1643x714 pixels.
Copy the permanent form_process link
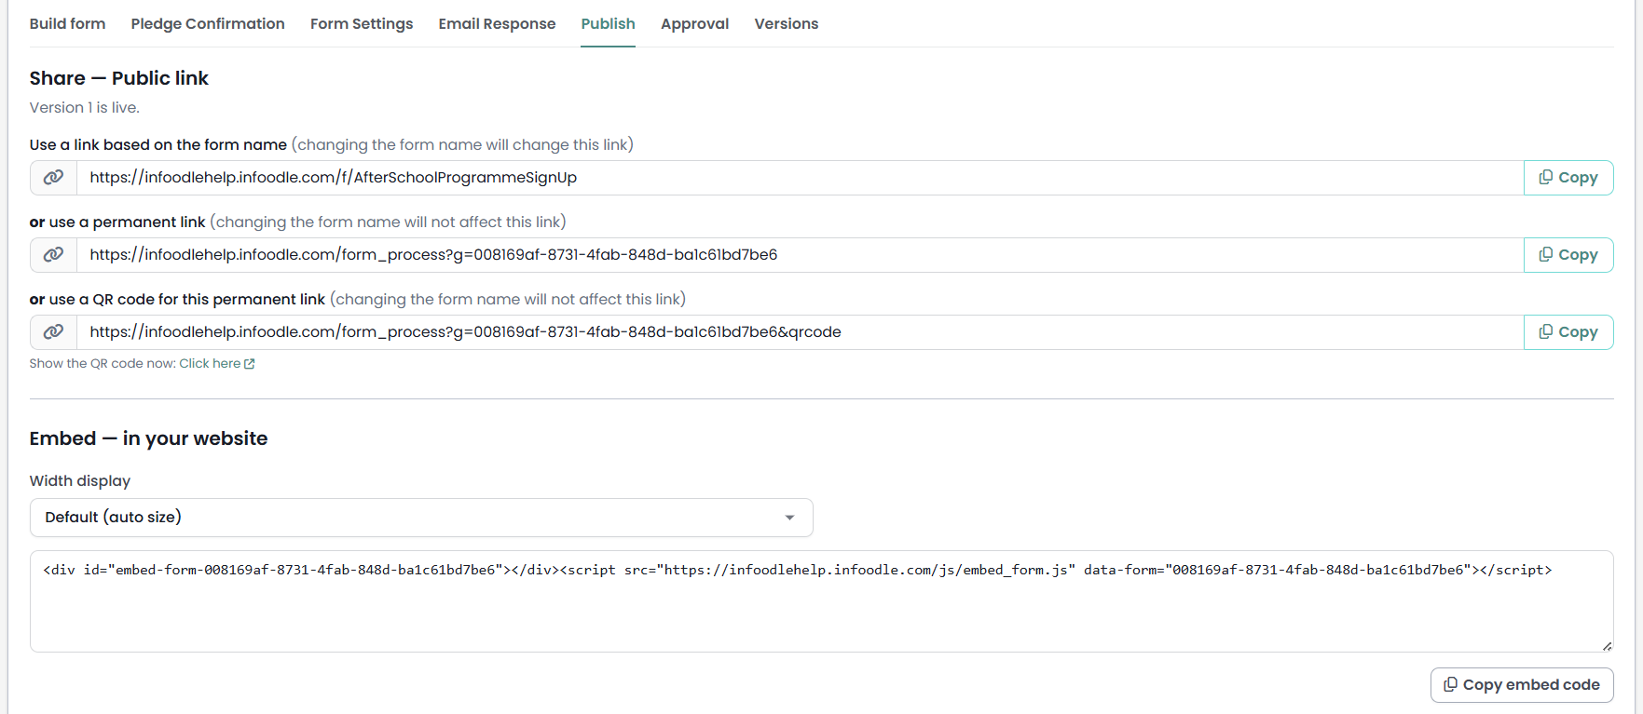1568,255
